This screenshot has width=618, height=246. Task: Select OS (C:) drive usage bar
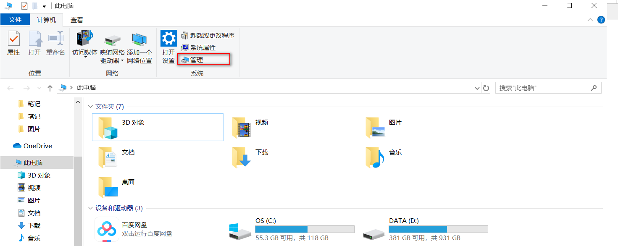[305, 229]
